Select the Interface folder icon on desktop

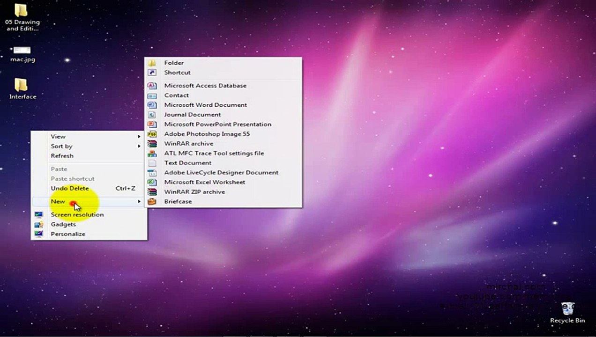[21, 85]
